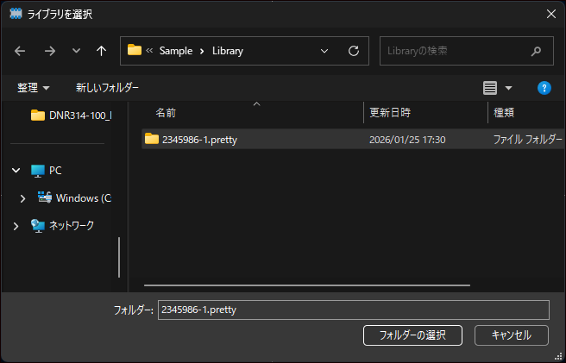Click the search magnifier icon
Viewport: 566px width, 363px height.
(536, 51)
